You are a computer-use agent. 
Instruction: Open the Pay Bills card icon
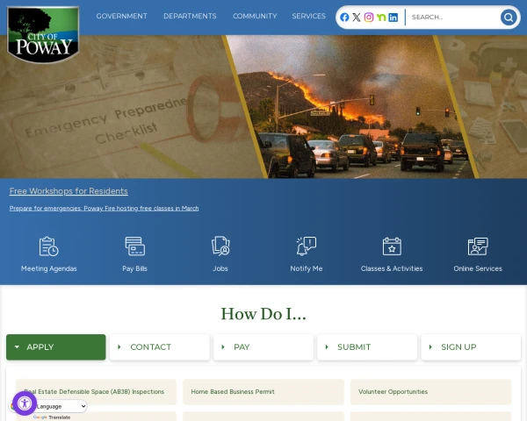click(134, 246)
